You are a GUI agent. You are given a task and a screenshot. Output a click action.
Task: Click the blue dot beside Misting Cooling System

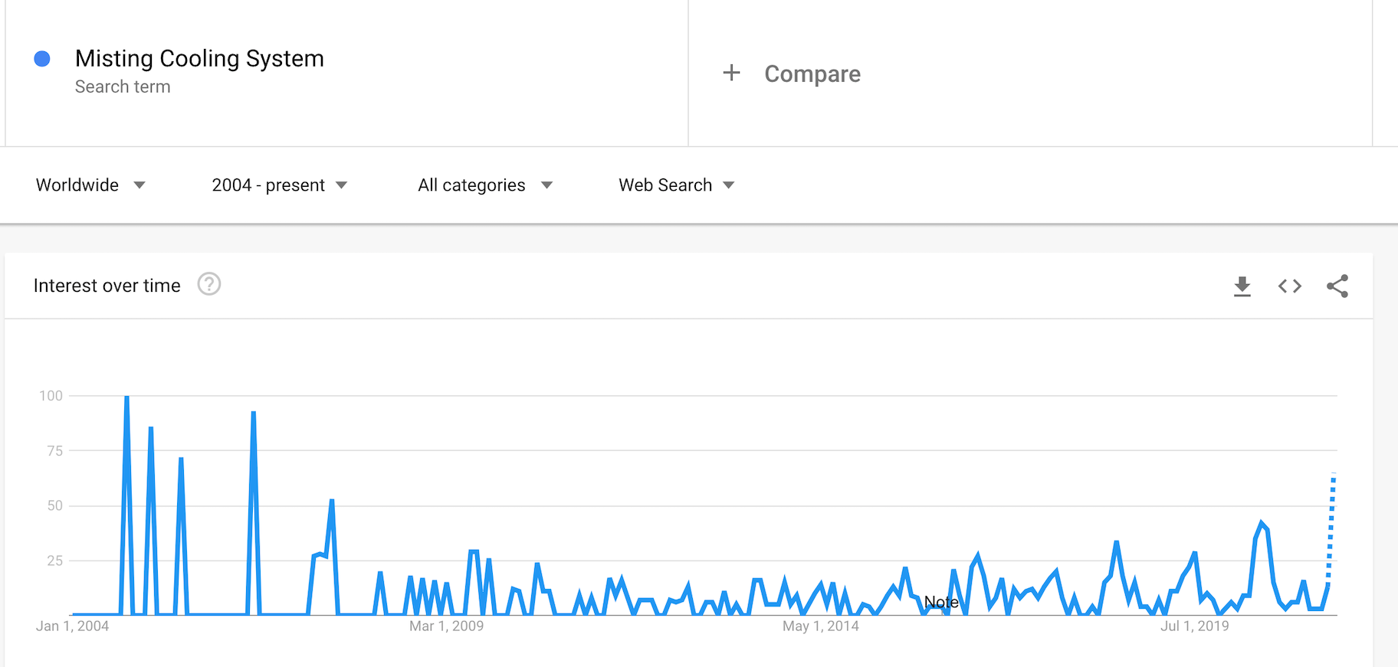pyautogui.click(x=42, y=59)
